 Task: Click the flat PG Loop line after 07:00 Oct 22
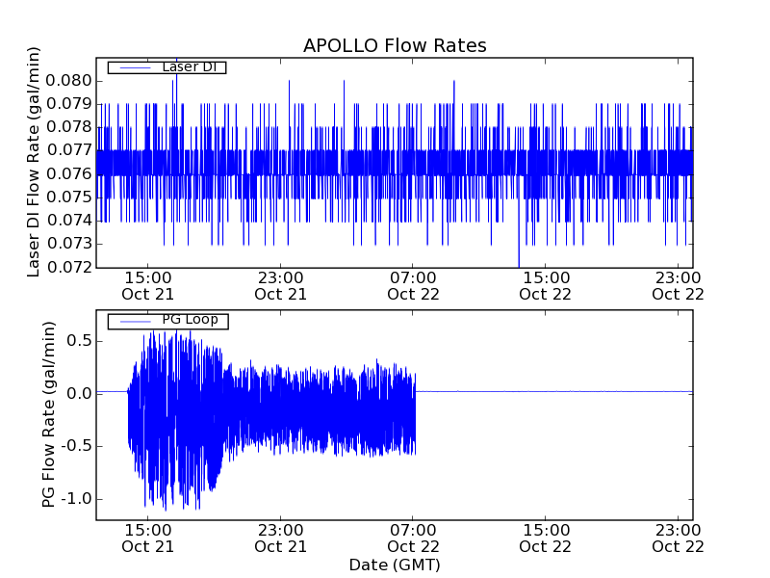554,392
